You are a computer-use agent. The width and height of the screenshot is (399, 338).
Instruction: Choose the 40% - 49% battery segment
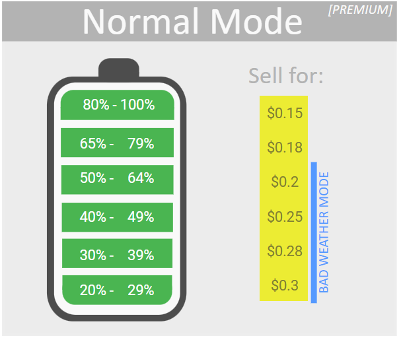click(x=117, y=217)
